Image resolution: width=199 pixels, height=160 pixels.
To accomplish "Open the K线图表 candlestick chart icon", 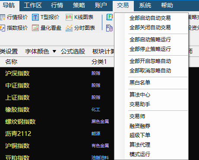I will coord(69,17).
